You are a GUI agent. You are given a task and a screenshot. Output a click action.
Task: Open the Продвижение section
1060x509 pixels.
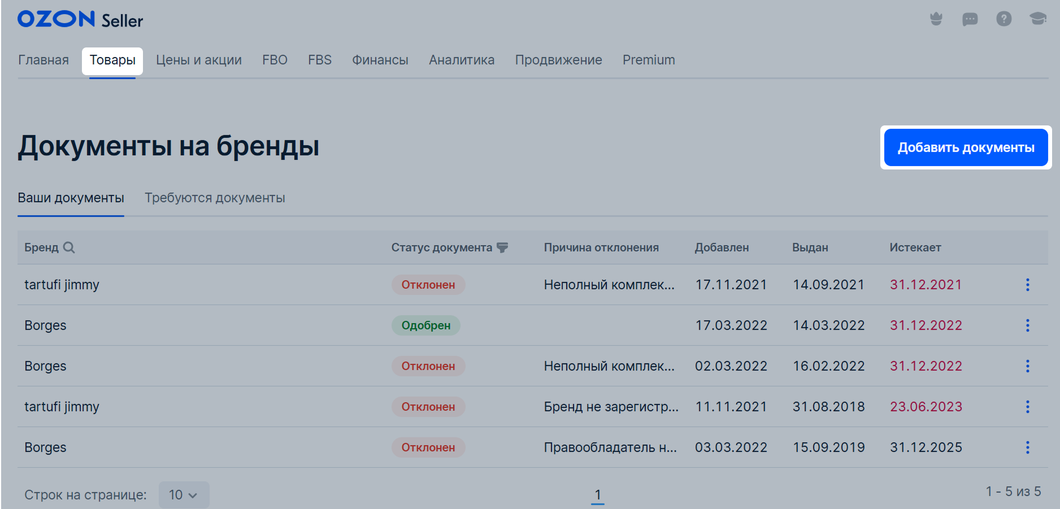558,60
